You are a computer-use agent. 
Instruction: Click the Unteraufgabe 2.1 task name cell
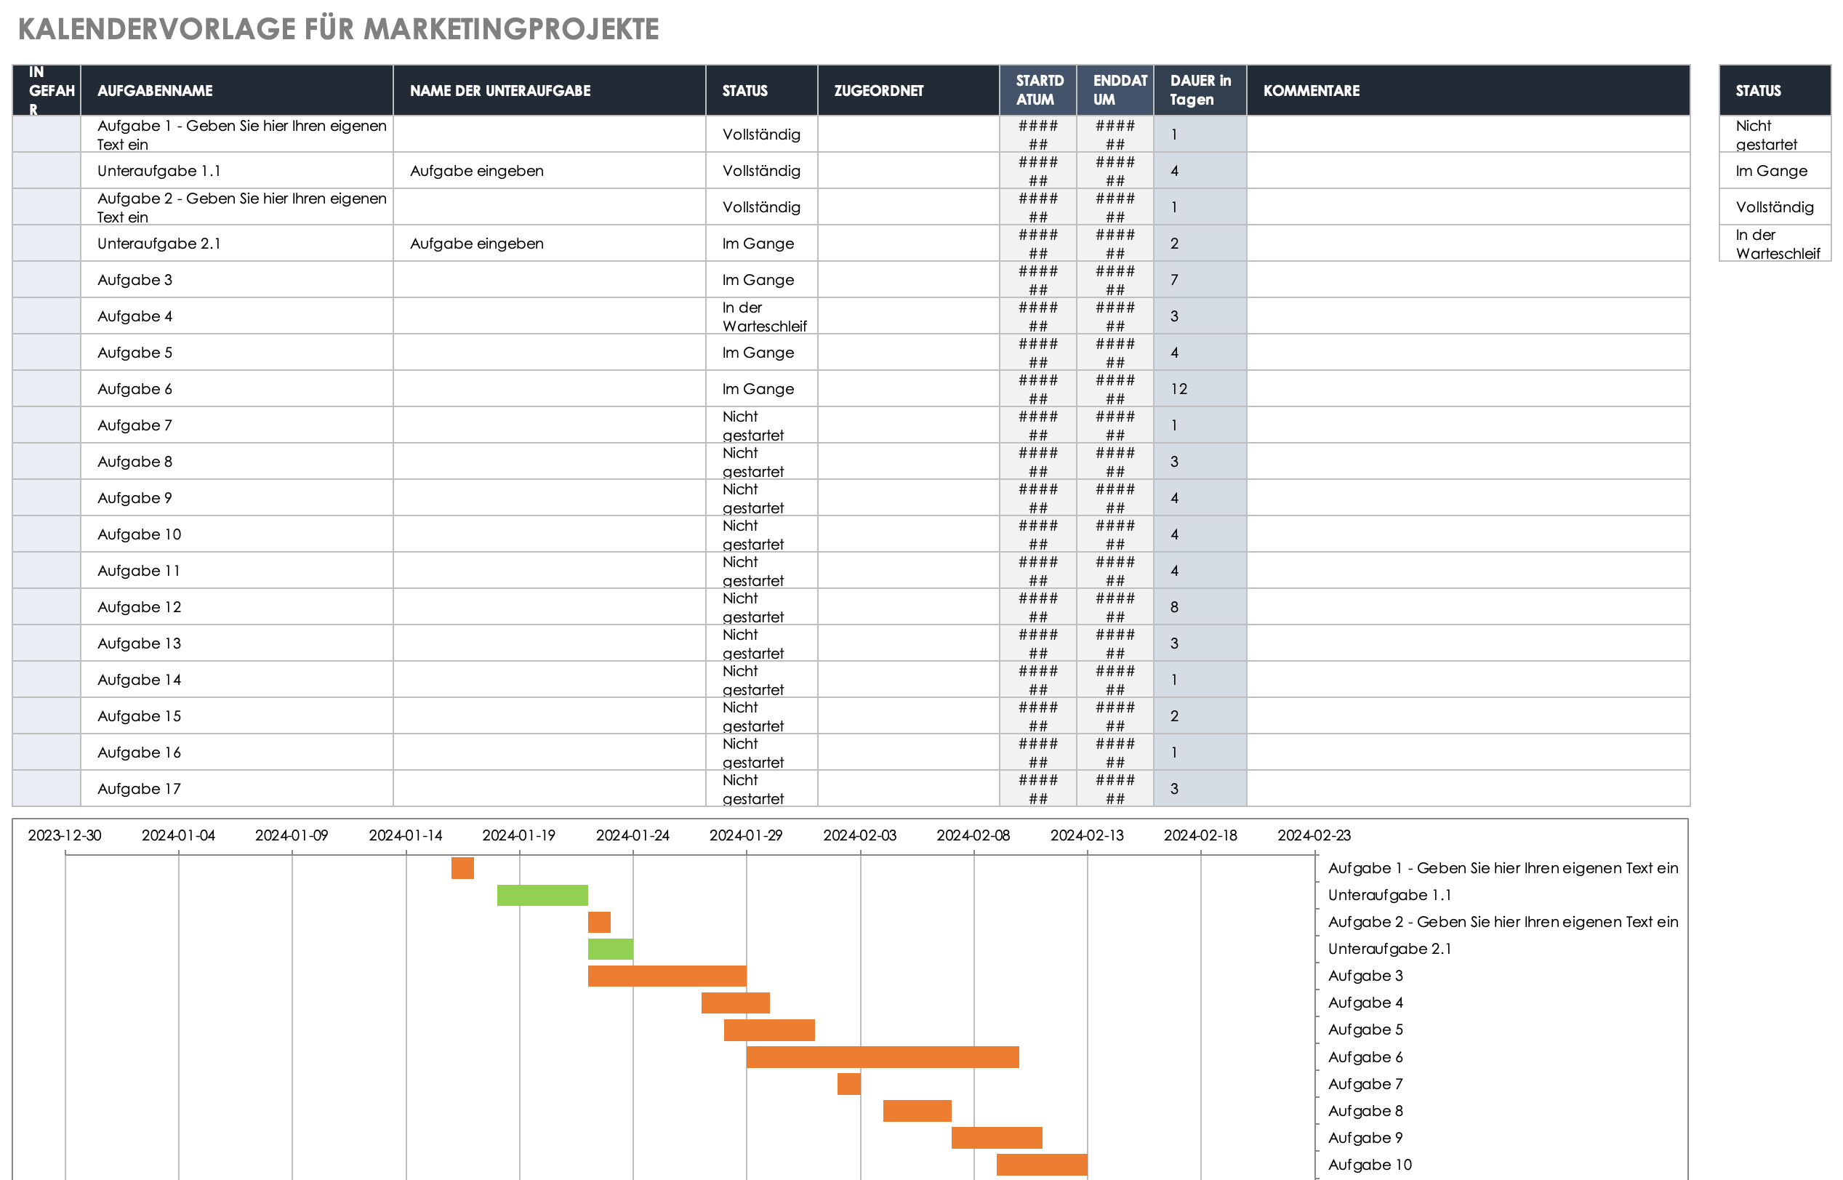click(237, 244)
